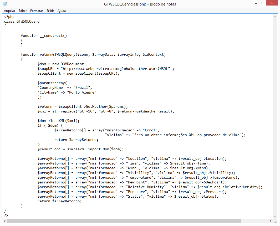This screenshot has height=226, width=280.
Task: Click the horizontal scrollbar right arrow
Action: pyautogui.click(x=270, y=221)
